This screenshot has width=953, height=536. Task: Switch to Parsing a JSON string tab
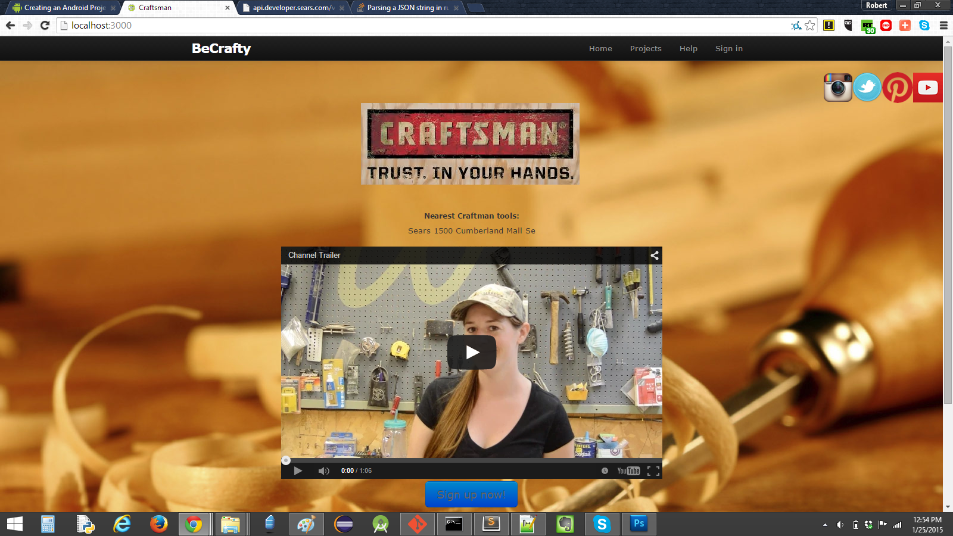(x=408, y=8)
